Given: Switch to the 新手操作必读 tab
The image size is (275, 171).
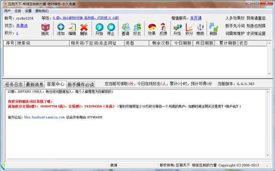Looking at the screenshot, I should 81,85.
